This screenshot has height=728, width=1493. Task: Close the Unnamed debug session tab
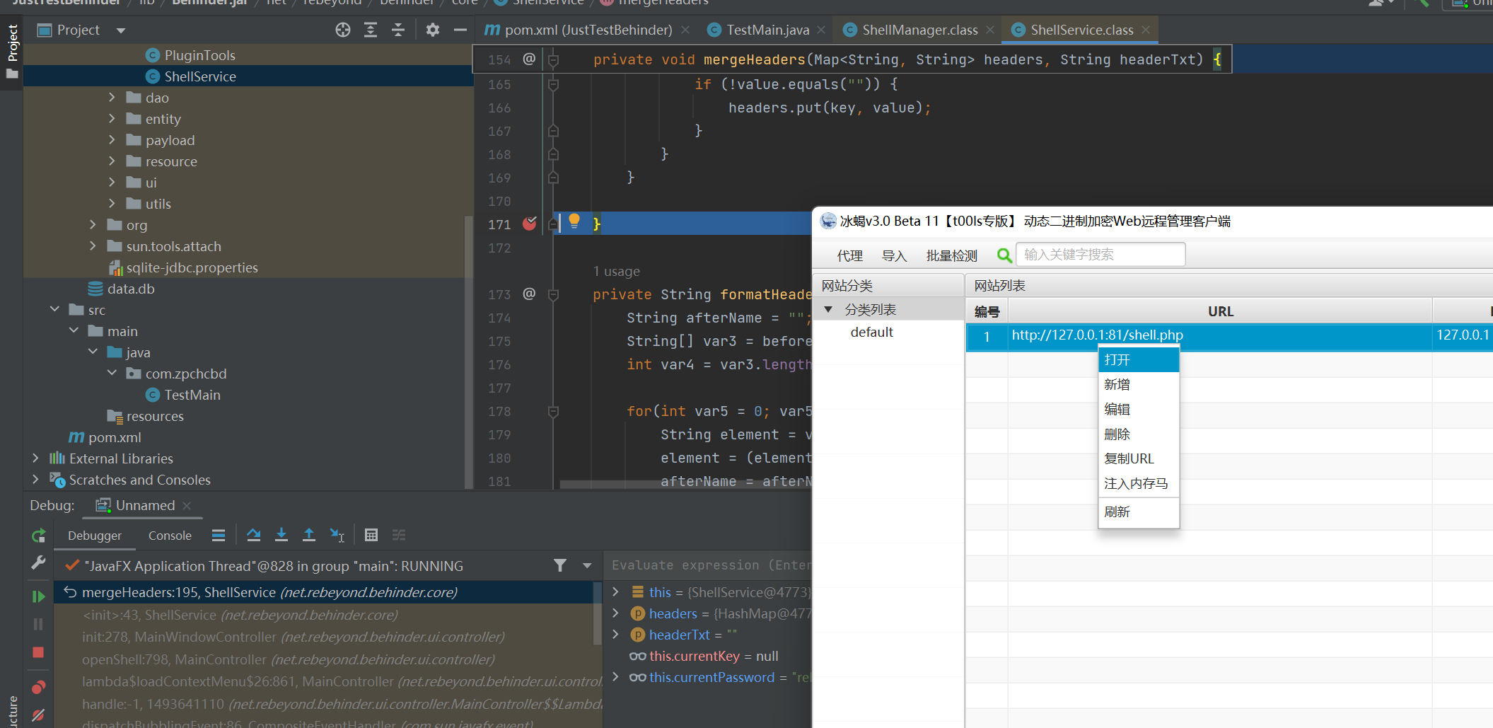tap(187, 505)
